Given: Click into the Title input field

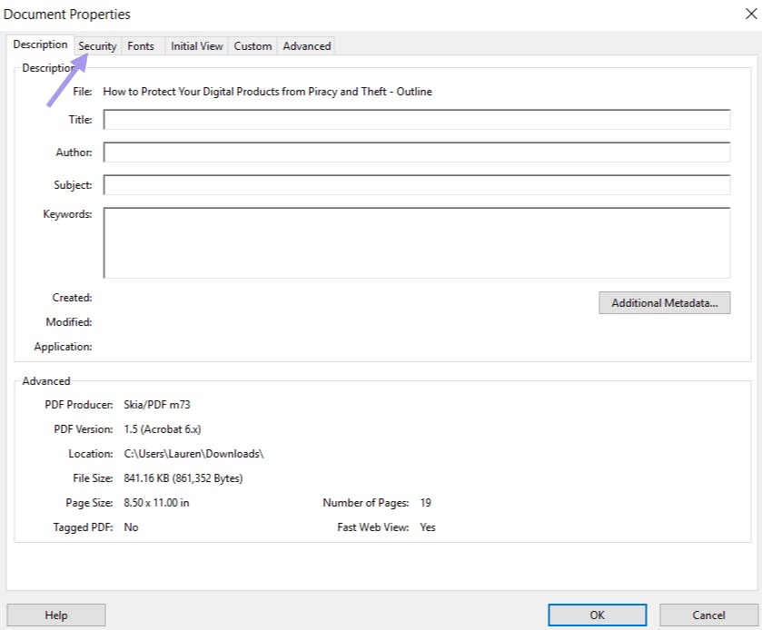Looking at the screenshot, I should (x=417, y=120).
